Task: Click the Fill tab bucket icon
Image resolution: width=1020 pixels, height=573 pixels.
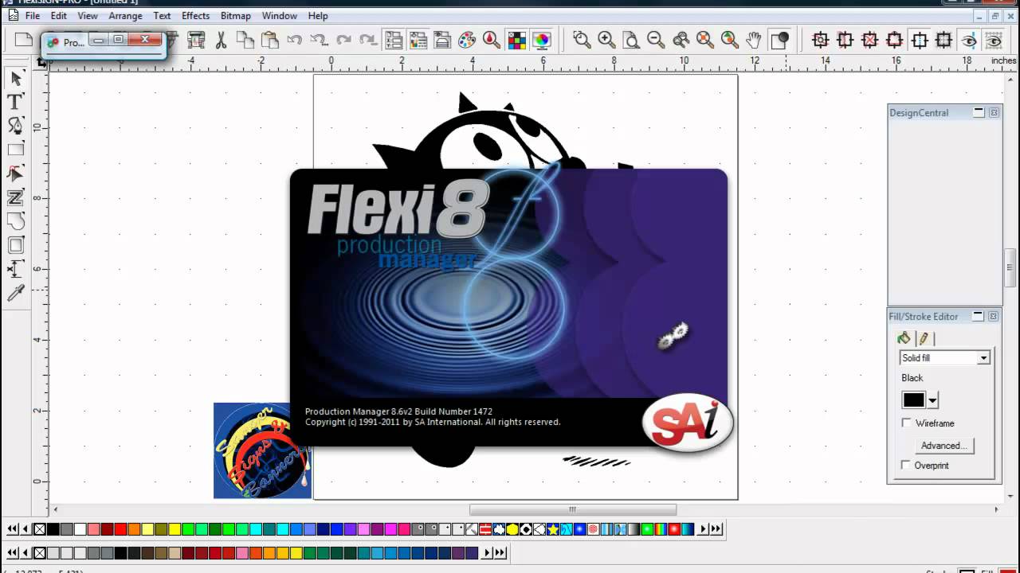Action: coord(904,338)
